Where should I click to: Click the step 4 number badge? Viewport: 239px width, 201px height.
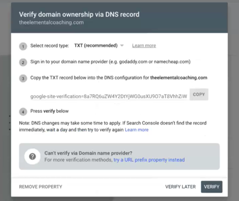(23, 112)
